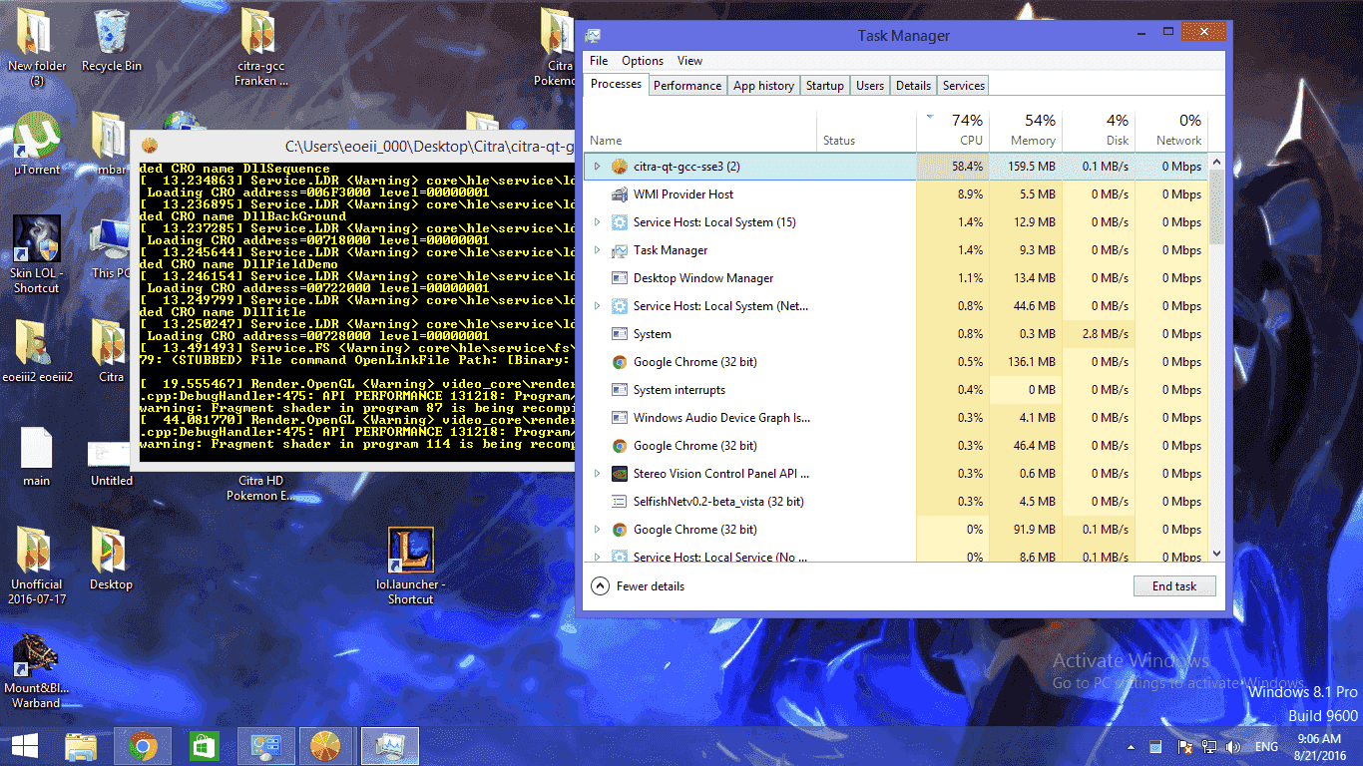Switch to the Users tab
The image size is (1363, 766).
pyautogui.click(x=870, y=86)
